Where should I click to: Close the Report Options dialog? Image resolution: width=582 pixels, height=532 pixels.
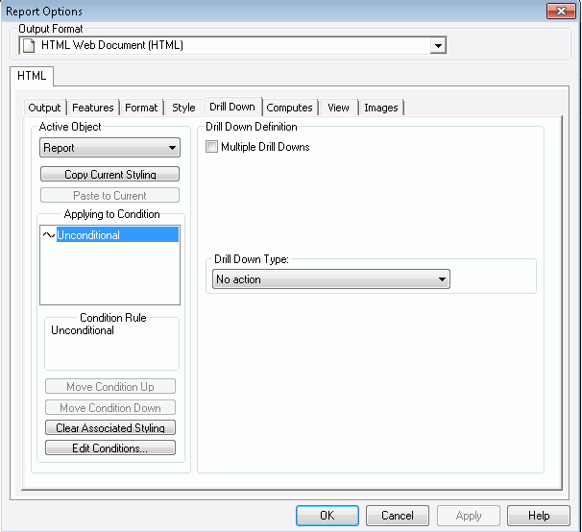pos(562,12)
